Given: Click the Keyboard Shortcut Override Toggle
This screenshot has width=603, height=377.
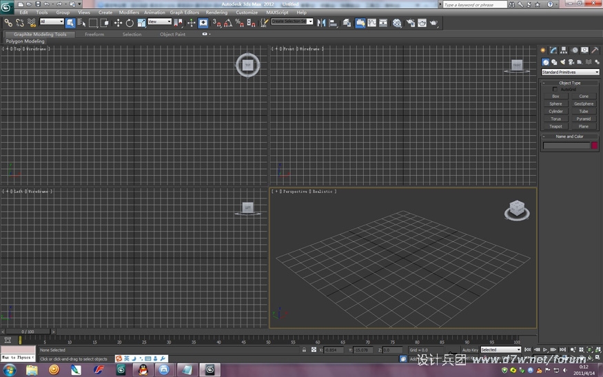Looking at the screenshot, I should click(203, 23).
